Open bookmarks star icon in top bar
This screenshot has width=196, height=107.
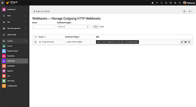pos(153,3)
